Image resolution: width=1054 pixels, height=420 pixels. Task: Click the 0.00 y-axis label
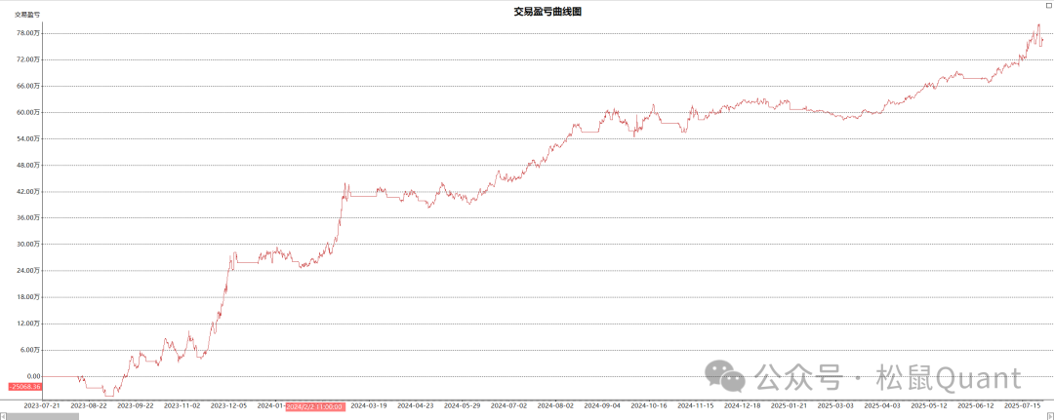coord(33,376)
